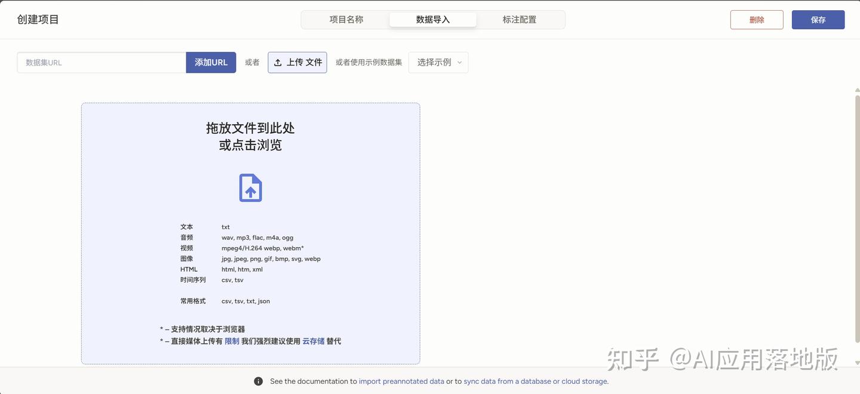Click the file upload icon in drop zone
The height and width of the screenshot is (394, 860).
pyautogui.click(x=251, y=187)
